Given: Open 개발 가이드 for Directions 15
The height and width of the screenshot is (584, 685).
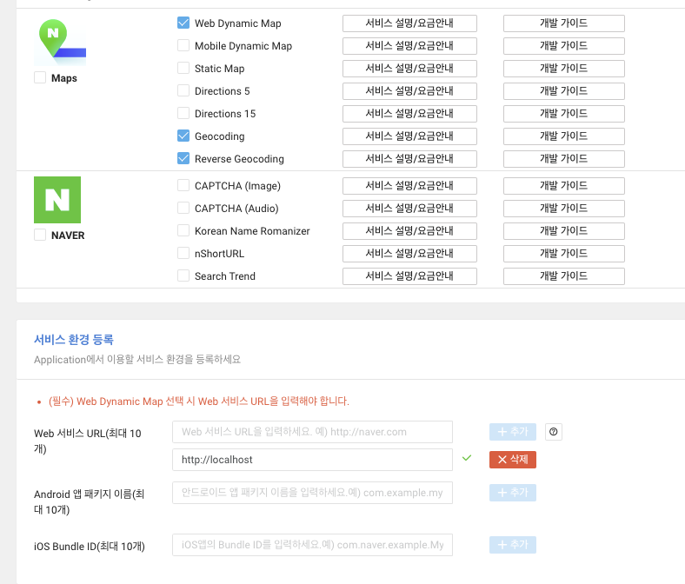Looking at the screenshot, I should (x=563, y=114).
